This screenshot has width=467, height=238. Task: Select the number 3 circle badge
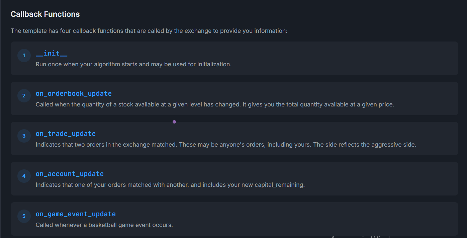coord(24,136)
